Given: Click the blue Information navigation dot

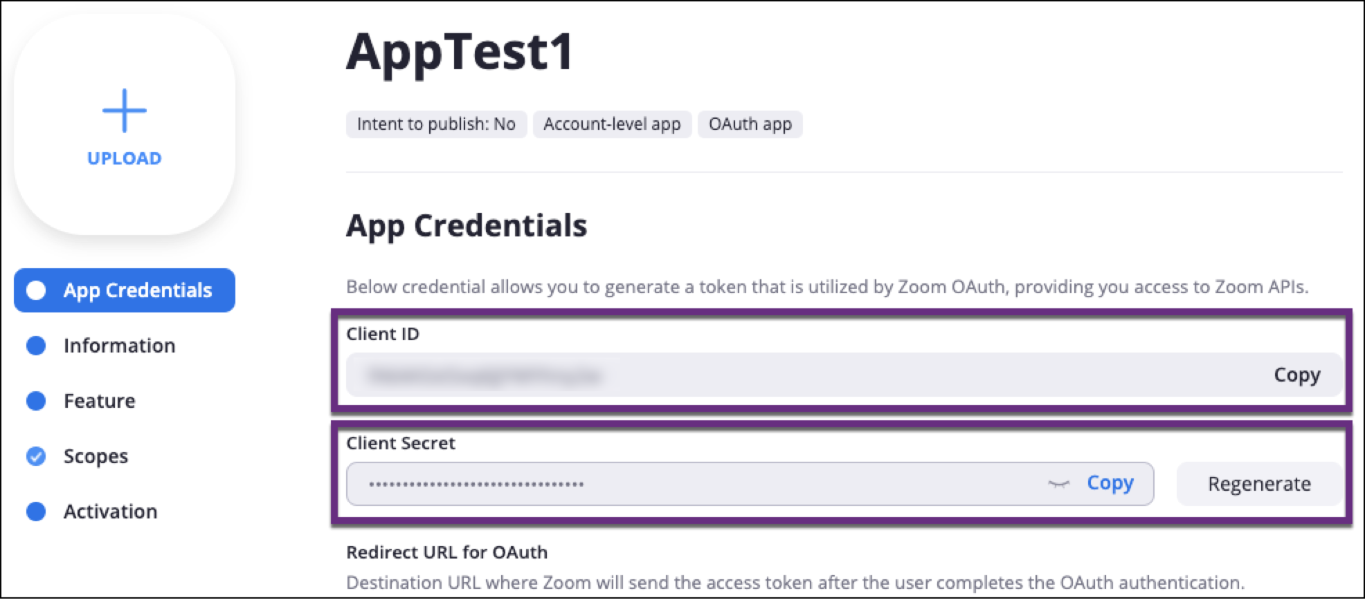Looking at the screenshot, I should point(36,346).
